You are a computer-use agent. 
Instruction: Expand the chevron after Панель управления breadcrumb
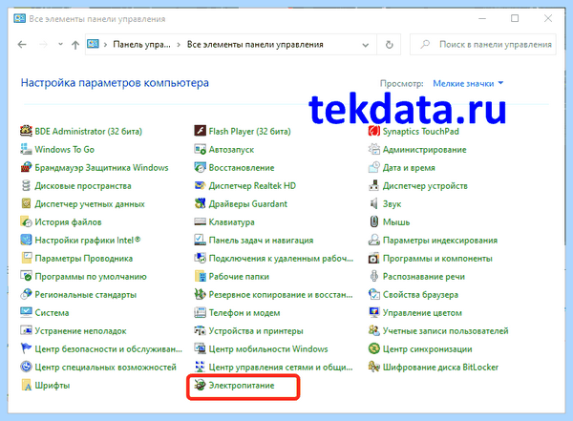point(179,45)
